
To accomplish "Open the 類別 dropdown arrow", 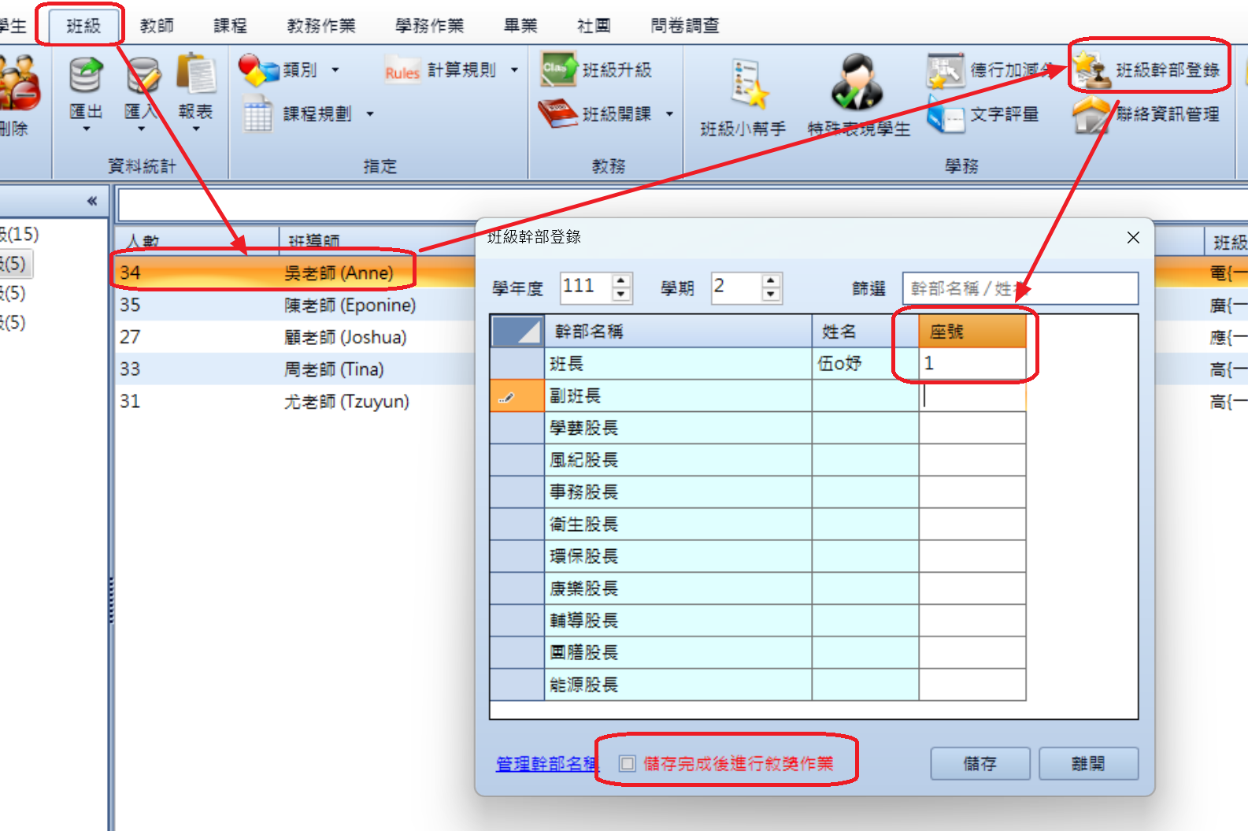I will (335, 70).
